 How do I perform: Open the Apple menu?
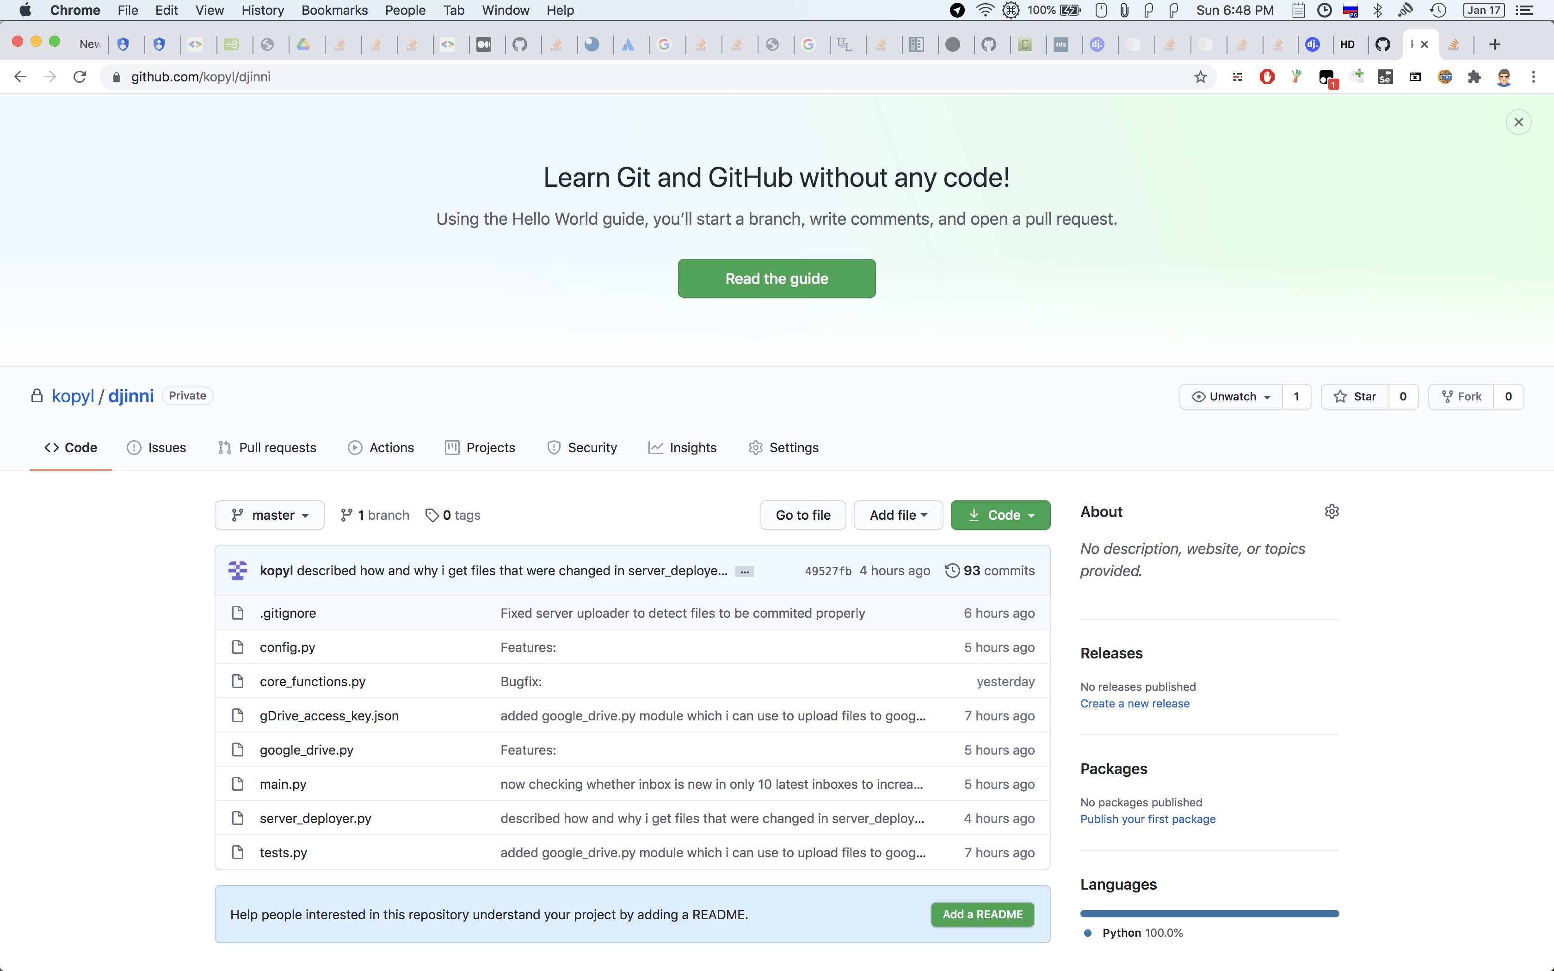25,10
